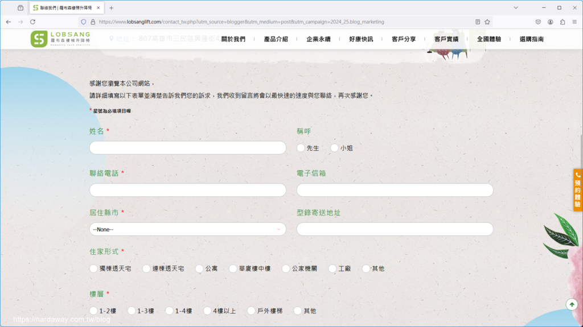Screen dimensions: 583x327
Task: Click the 型錄寄送地址 text field
Action: 395,229
